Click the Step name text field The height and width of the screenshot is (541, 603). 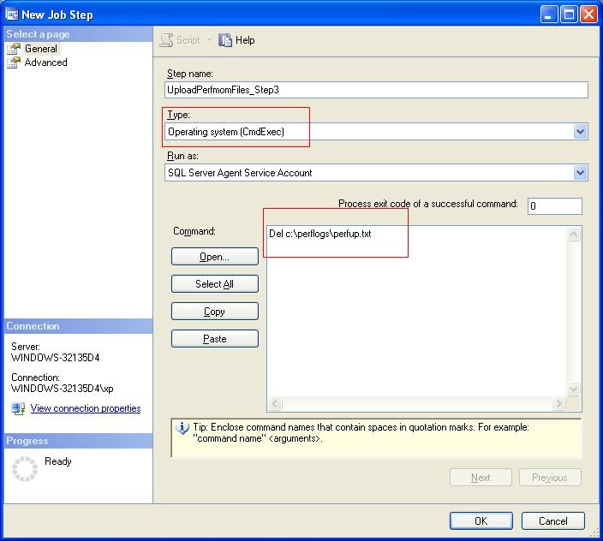(x=376, y=90)
